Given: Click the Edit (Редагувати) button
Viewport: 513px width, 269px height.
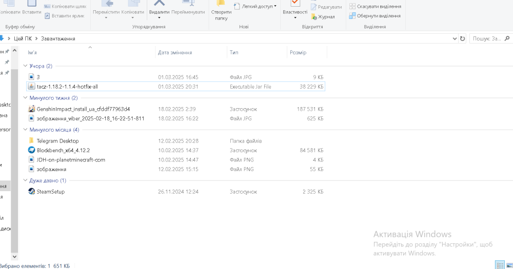Looking at the screenshot, I should 326,7.
